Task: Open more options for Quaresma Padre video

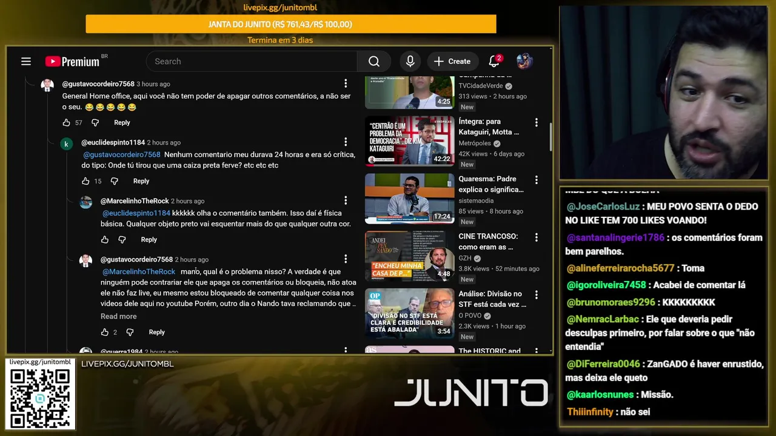Action: (x=536, y=180)
